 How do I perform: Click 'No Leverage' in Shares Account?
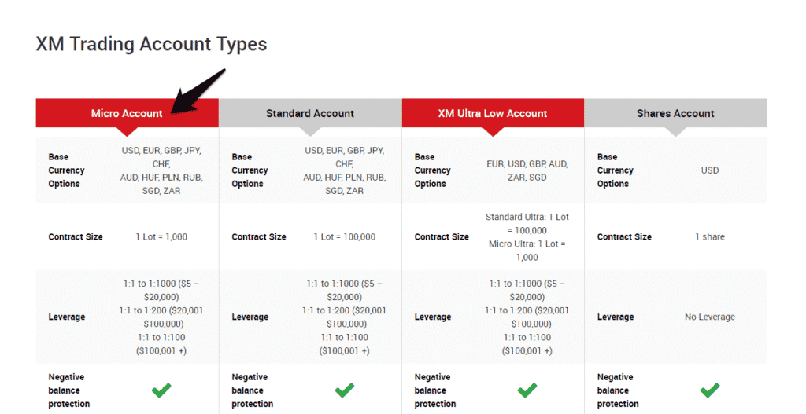tap(710, 317)
